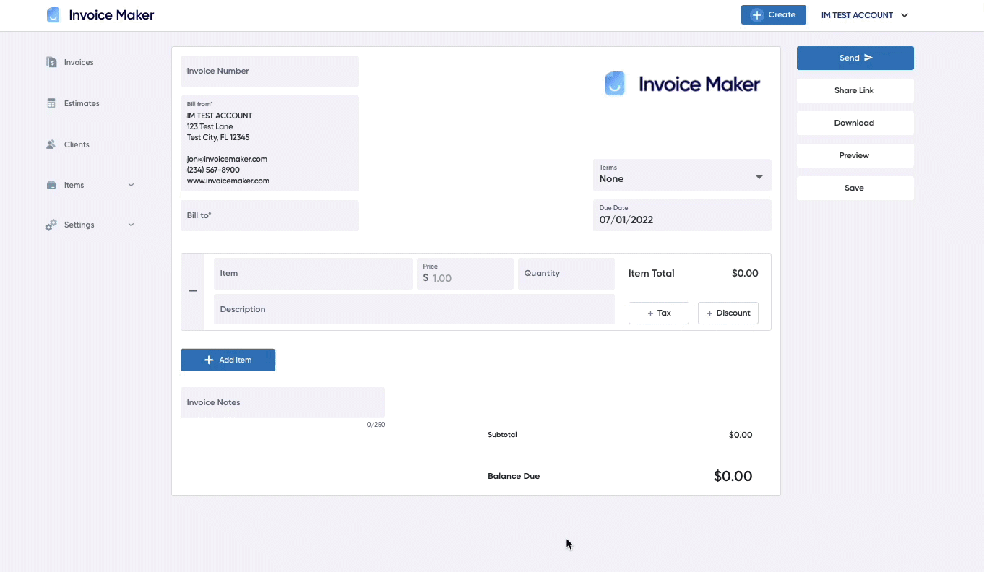This screenshot has height=572, width=984.
Task: Click the Item Total $0.00 value
Action: coord(745,273)
